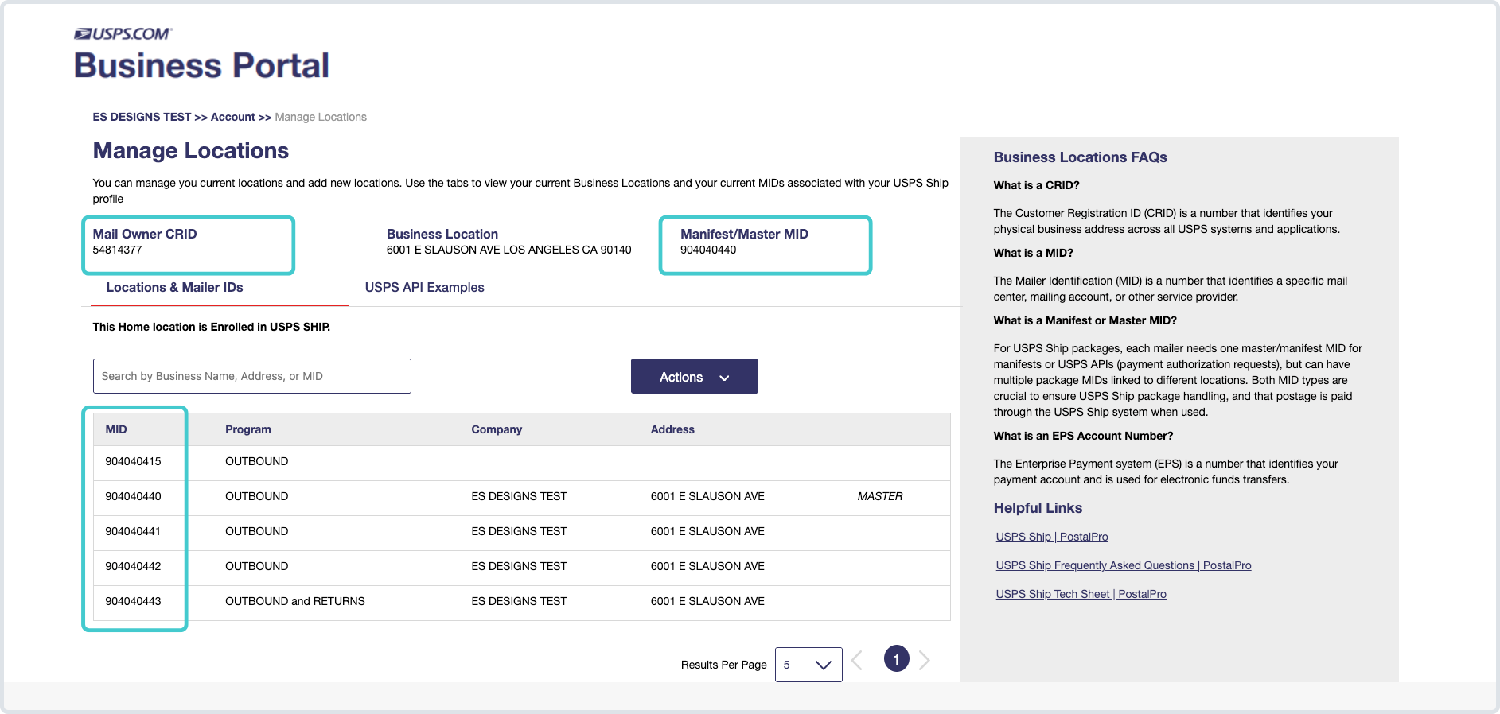The width and height of the screenshot is (1500, 714).
Task: Click the Manage Locations breadcrumb text
Action: (x=321, y=117)
